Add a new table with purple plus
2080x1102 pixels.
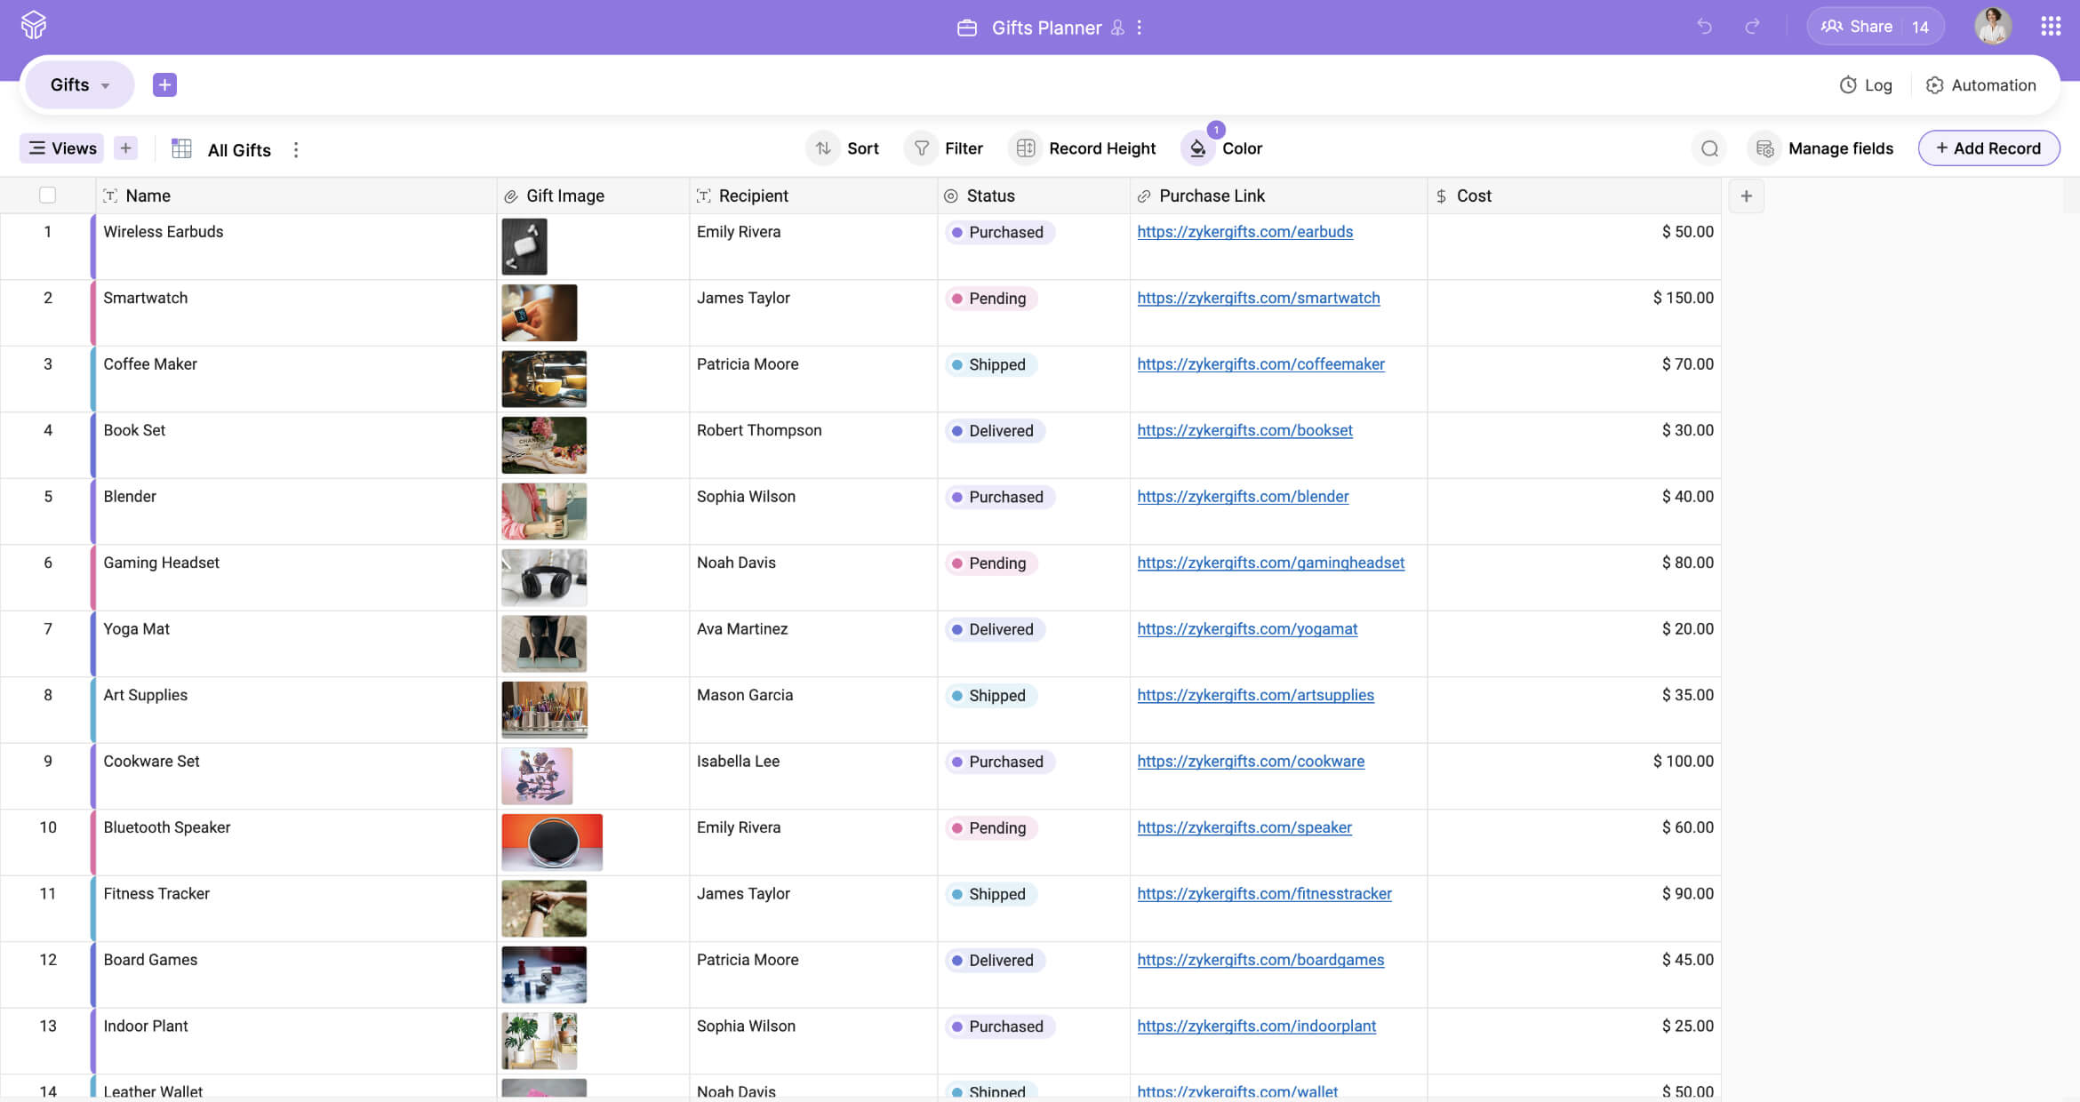[164, 84]
